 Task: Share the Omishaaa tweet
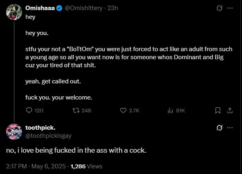(x=230, y=110)
